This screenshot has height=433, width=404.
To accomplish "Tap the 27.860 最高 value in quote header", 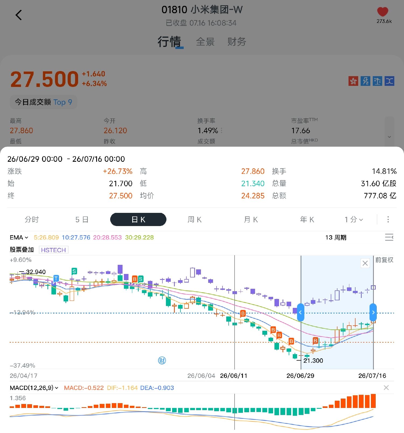I will pyautogui.click(x=21, y=131).
